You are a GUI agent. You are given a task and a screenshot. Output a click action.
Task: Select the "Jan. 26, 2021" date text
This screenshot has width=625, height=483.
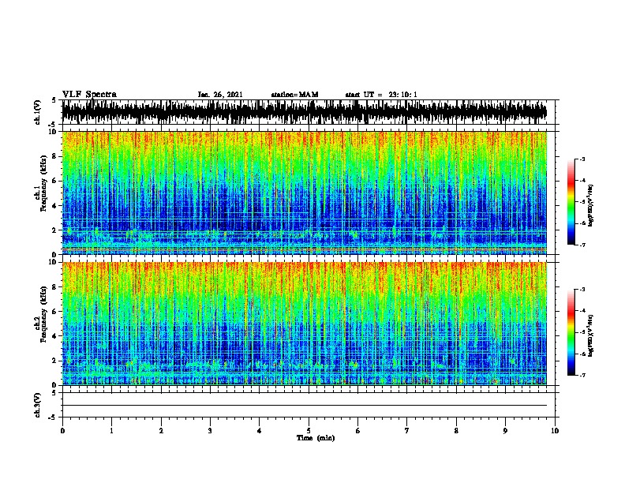tap(220, 95)
